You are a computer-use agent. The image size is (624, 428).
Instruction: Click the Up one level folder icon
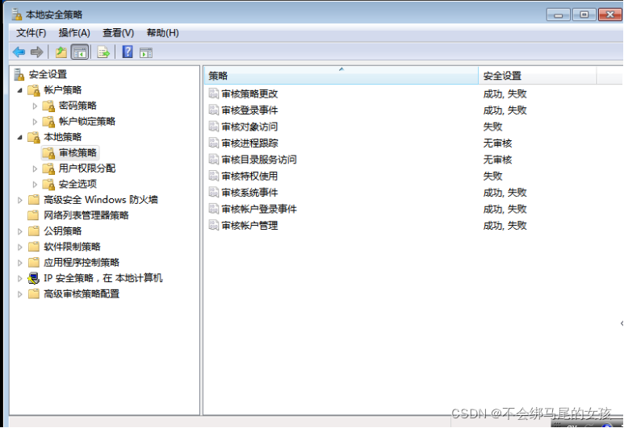61,52
